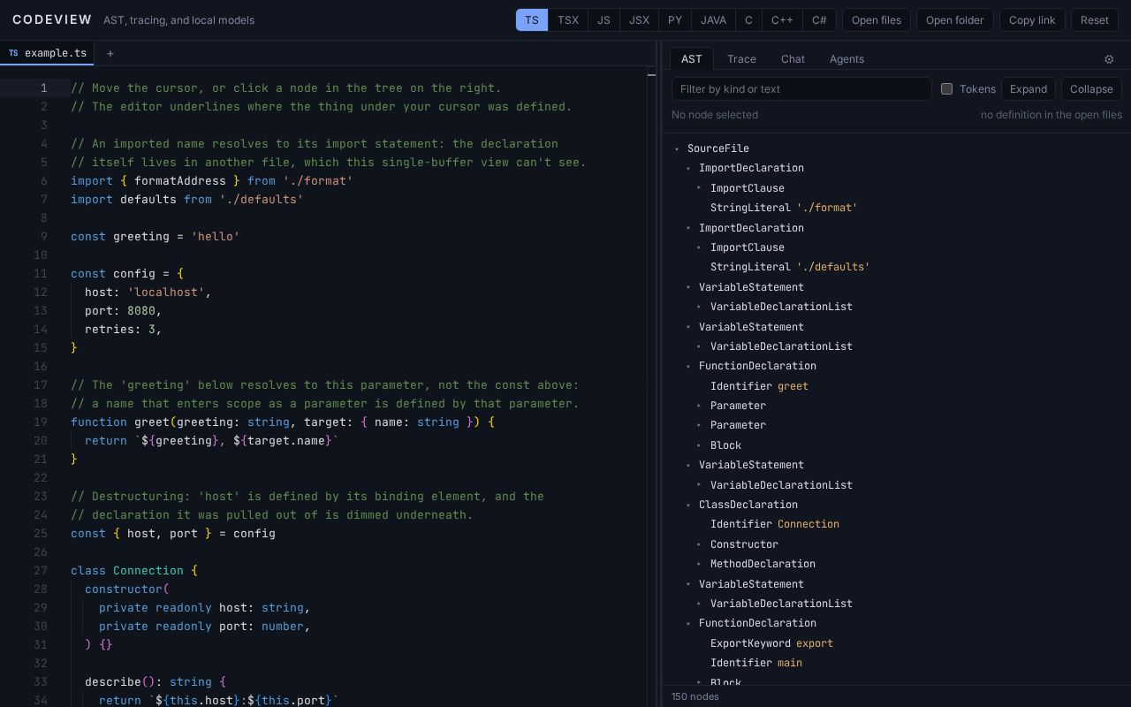Open the Agents tab
The width and height of the screenshot is (1131, 707).
click(846, 59)
